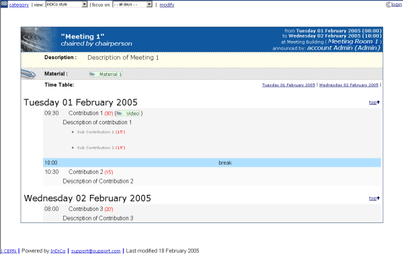Click the copyright-style icon beside login

pyautogui.click(x=388, y=5)
